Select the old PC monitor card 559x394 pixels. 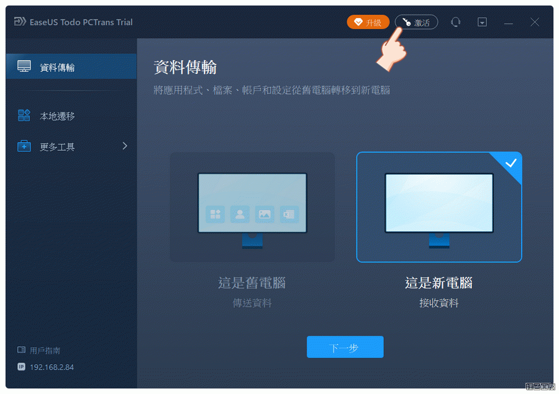pos(252,207)
